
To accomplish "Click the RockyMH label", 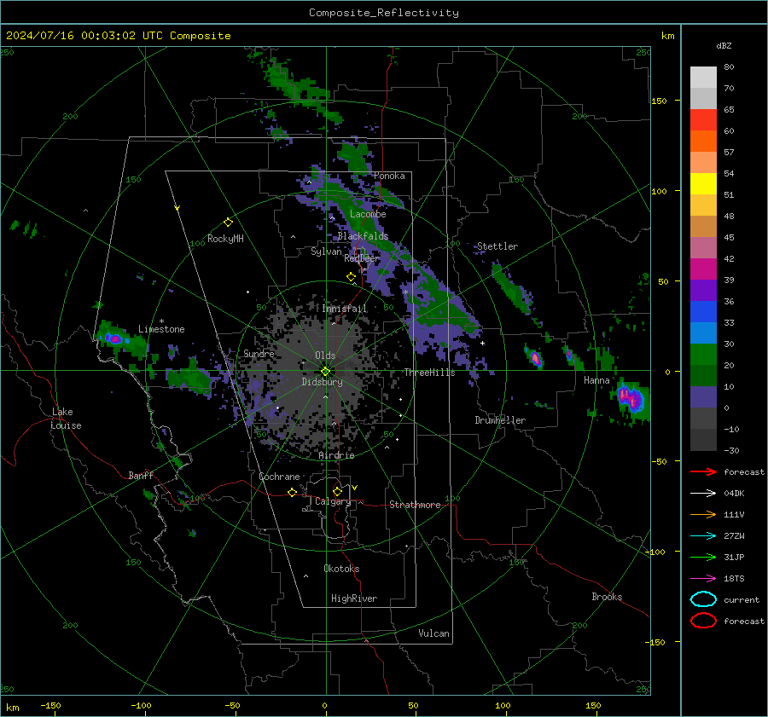I will tap(225, 239).
